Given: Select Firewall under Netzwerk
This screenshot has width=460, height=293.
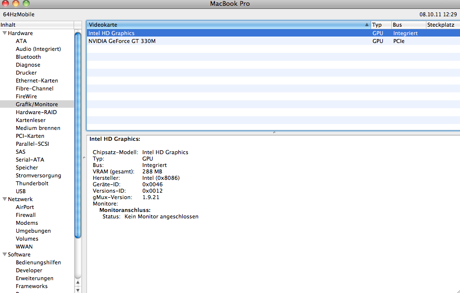Looking at the screenshot, I should point(26,215).
